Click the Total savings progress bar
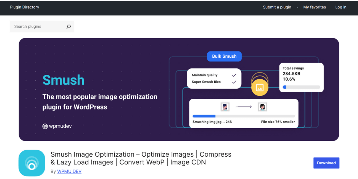The height and width of the screenshot is (179, 358). [x=301, y=87]
